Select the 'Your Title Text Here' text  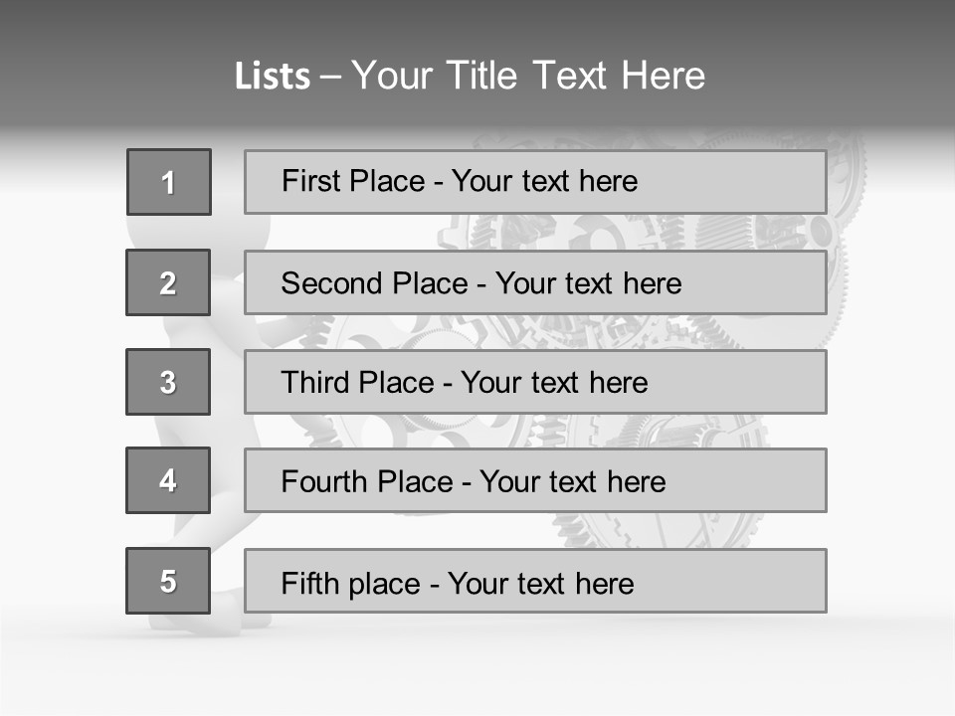tap(528, 76)
